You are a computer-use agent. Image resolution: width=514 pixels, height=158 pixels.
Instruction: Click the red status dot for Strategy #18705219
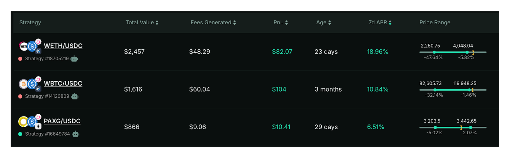20,59
